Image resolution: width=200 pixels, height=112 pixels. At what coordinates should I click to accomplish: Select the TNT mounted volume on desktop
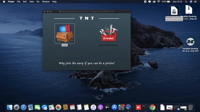pos(190,45)
